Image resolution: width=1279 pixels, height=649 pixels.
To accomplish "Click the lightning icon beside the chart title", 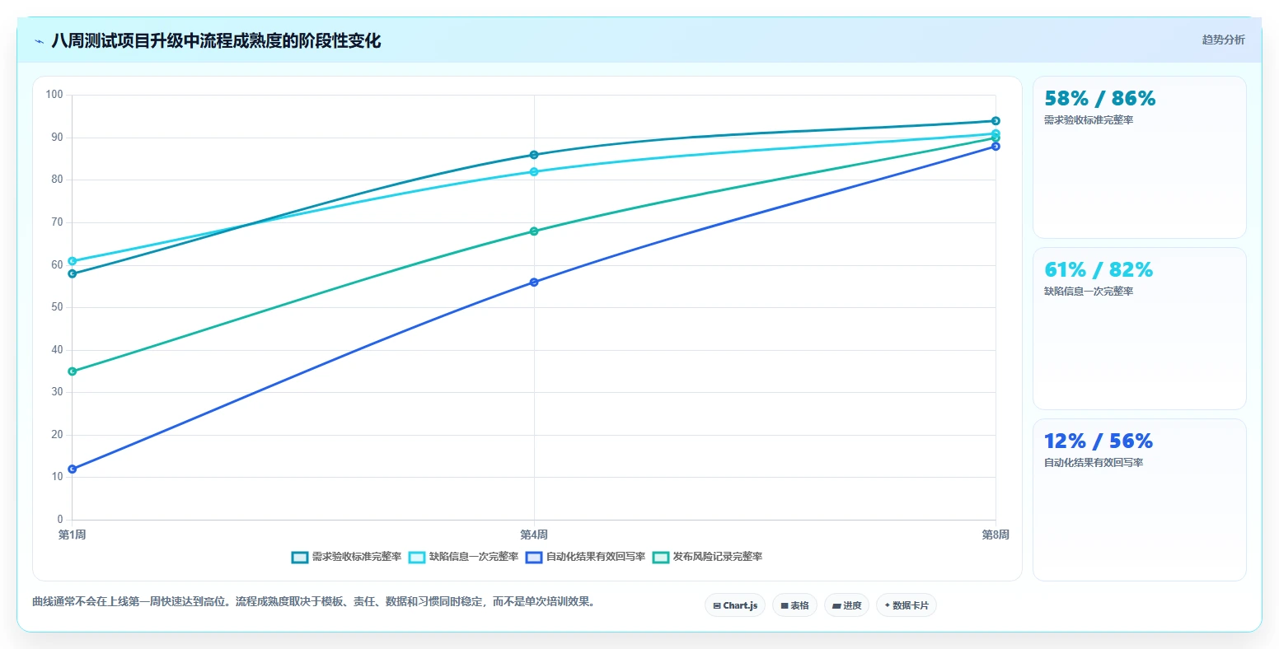I will pyautogui.click(x=39, y=41).
